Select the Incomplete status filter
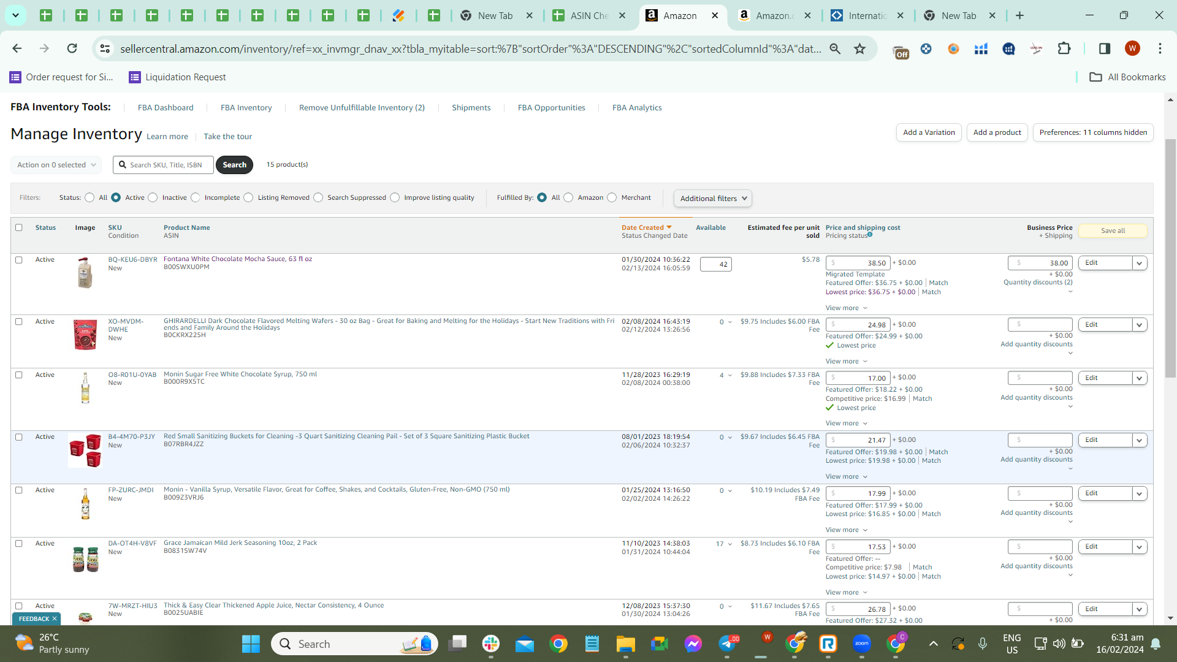The height and width of the screenshot is (662, 1177). click(x=196, y=197)
